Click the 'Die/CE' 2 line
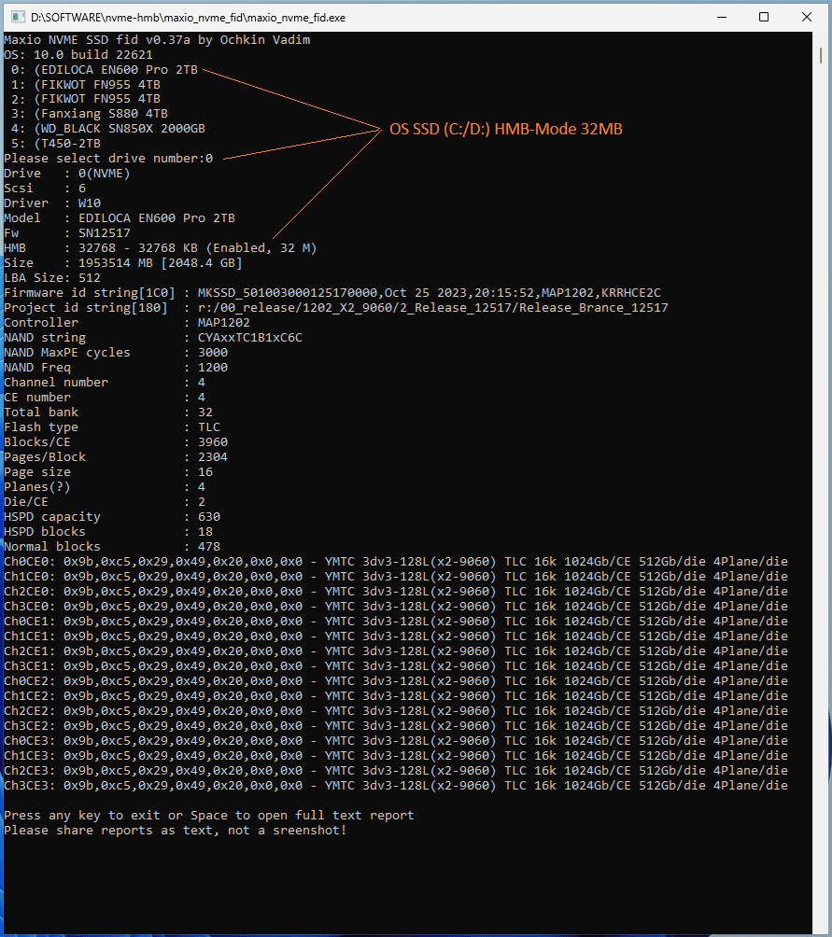The height and width of the screenshot is (937, 832). coord(105,502)
